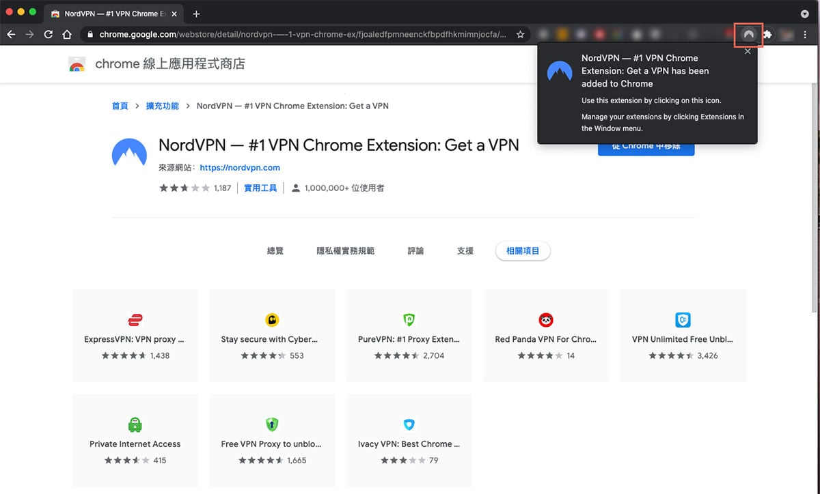Click the 擴充功能 breadcrumb link
Viewport: 820px width, 494px height.
click(x=162, y=106)
